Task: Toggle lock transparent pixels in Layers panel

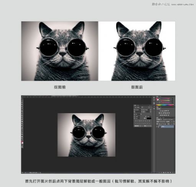Action: [x=160, y=124]
